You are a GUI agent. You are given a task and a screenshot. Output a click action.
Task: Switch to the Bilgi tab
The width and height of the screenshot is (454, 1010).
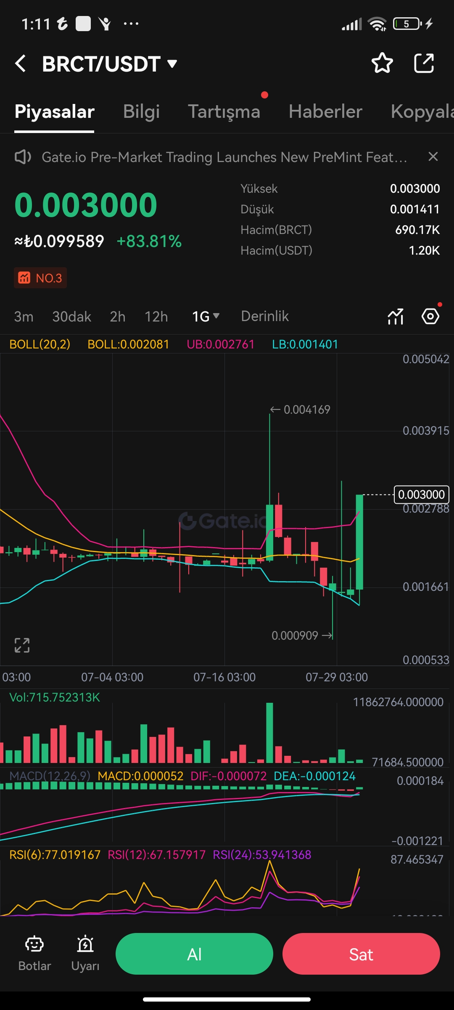[141, 112]
